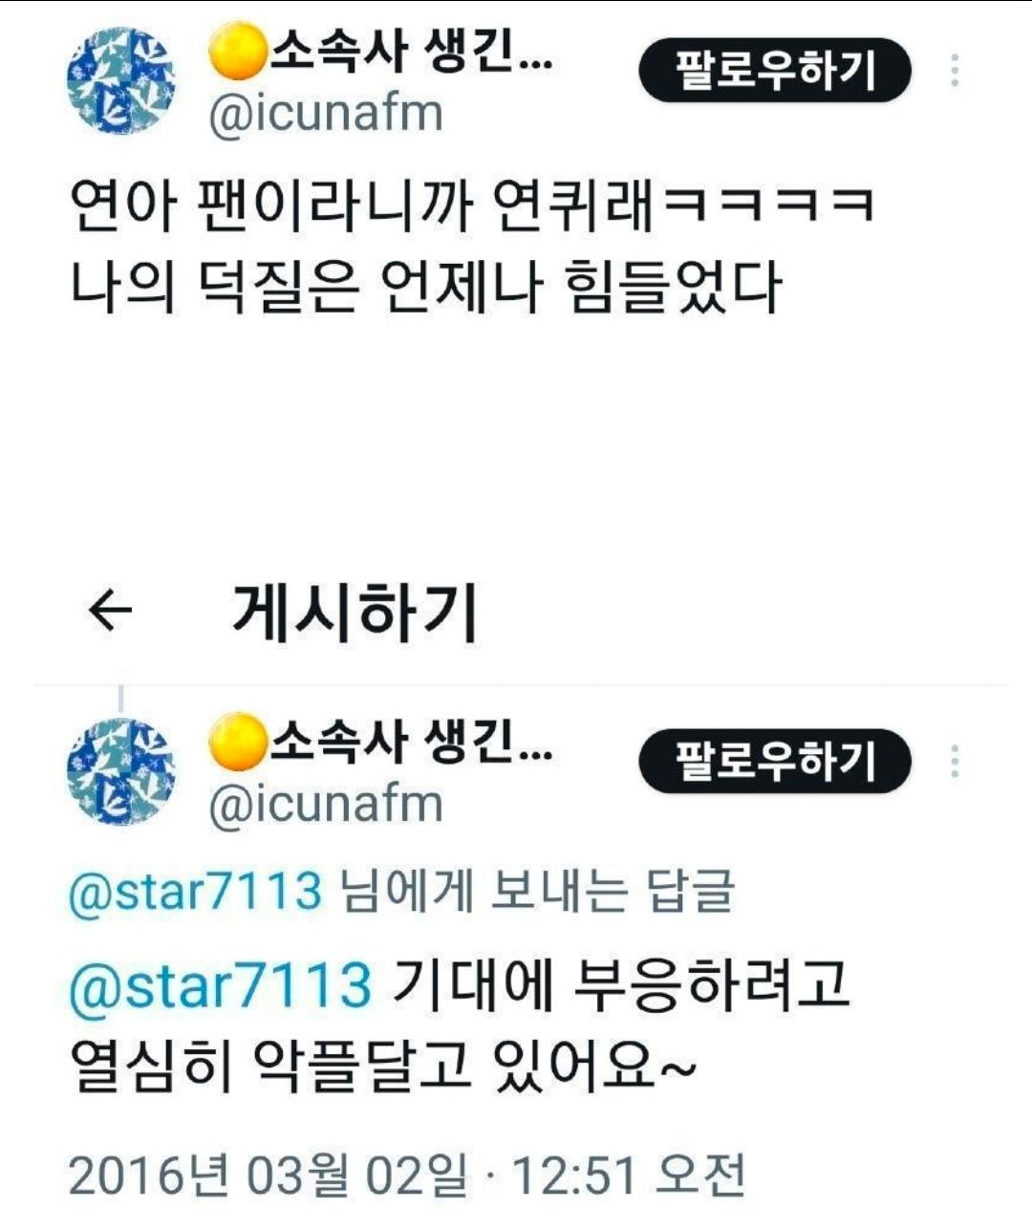Tap the yellow circle emoji in the reply display name
This screenshot has height=1230, width=1032.
tap(238, 743)
